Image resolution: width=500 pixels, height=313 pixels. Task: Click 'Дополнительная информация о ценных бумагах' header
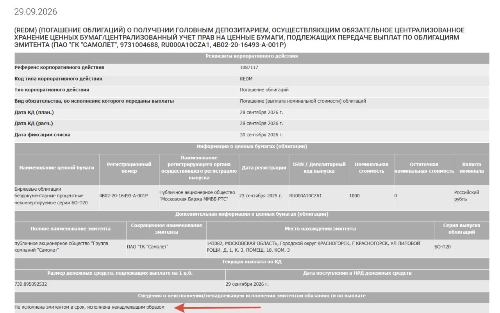click(x=252, y=215)
